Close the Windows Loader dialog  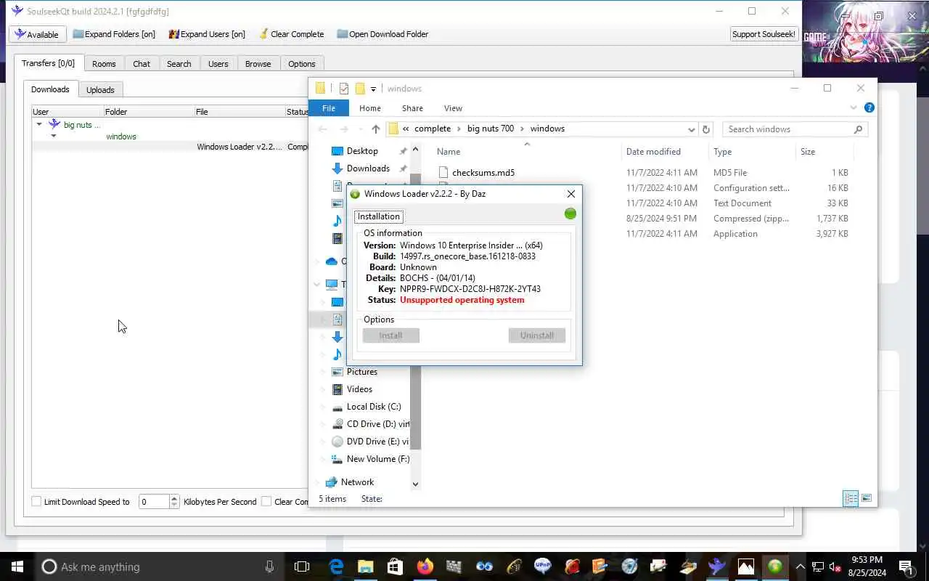[x=571, y=194]
